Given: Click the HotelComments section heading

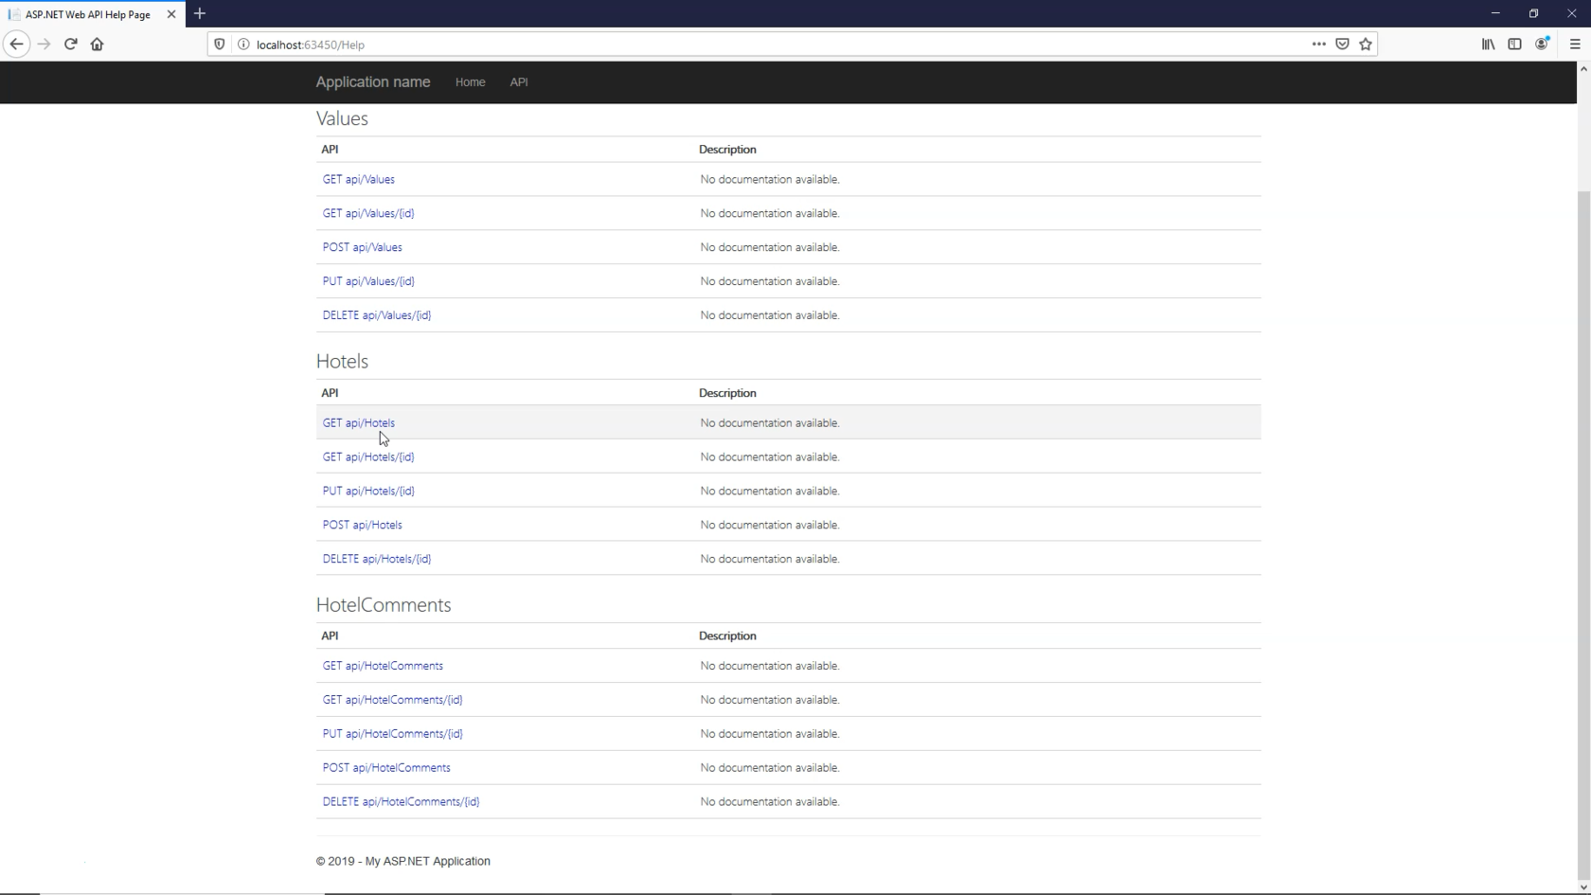Looking at the screenshot, I should coord(384,605).
